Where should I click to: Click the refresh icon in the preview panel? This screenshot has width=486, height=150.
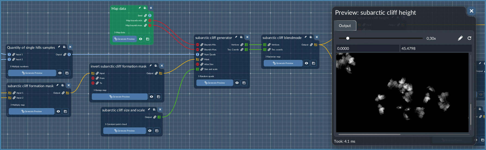point(469,38)
